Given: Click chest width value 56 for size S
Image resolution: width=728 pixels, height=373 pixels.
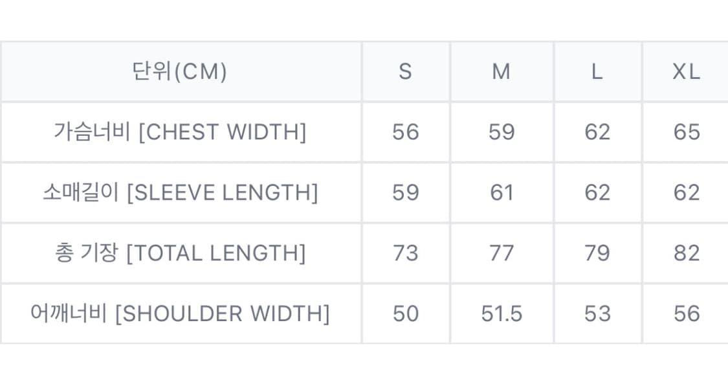Looking at the screenshot, I should [x=406, y=132].
